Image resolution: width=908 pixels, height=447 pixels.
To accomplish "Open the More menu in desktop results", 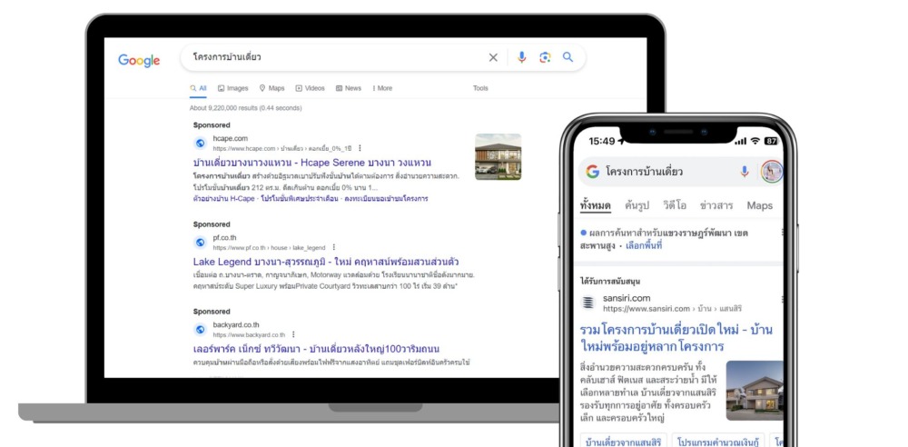I will tap(382, 88).
